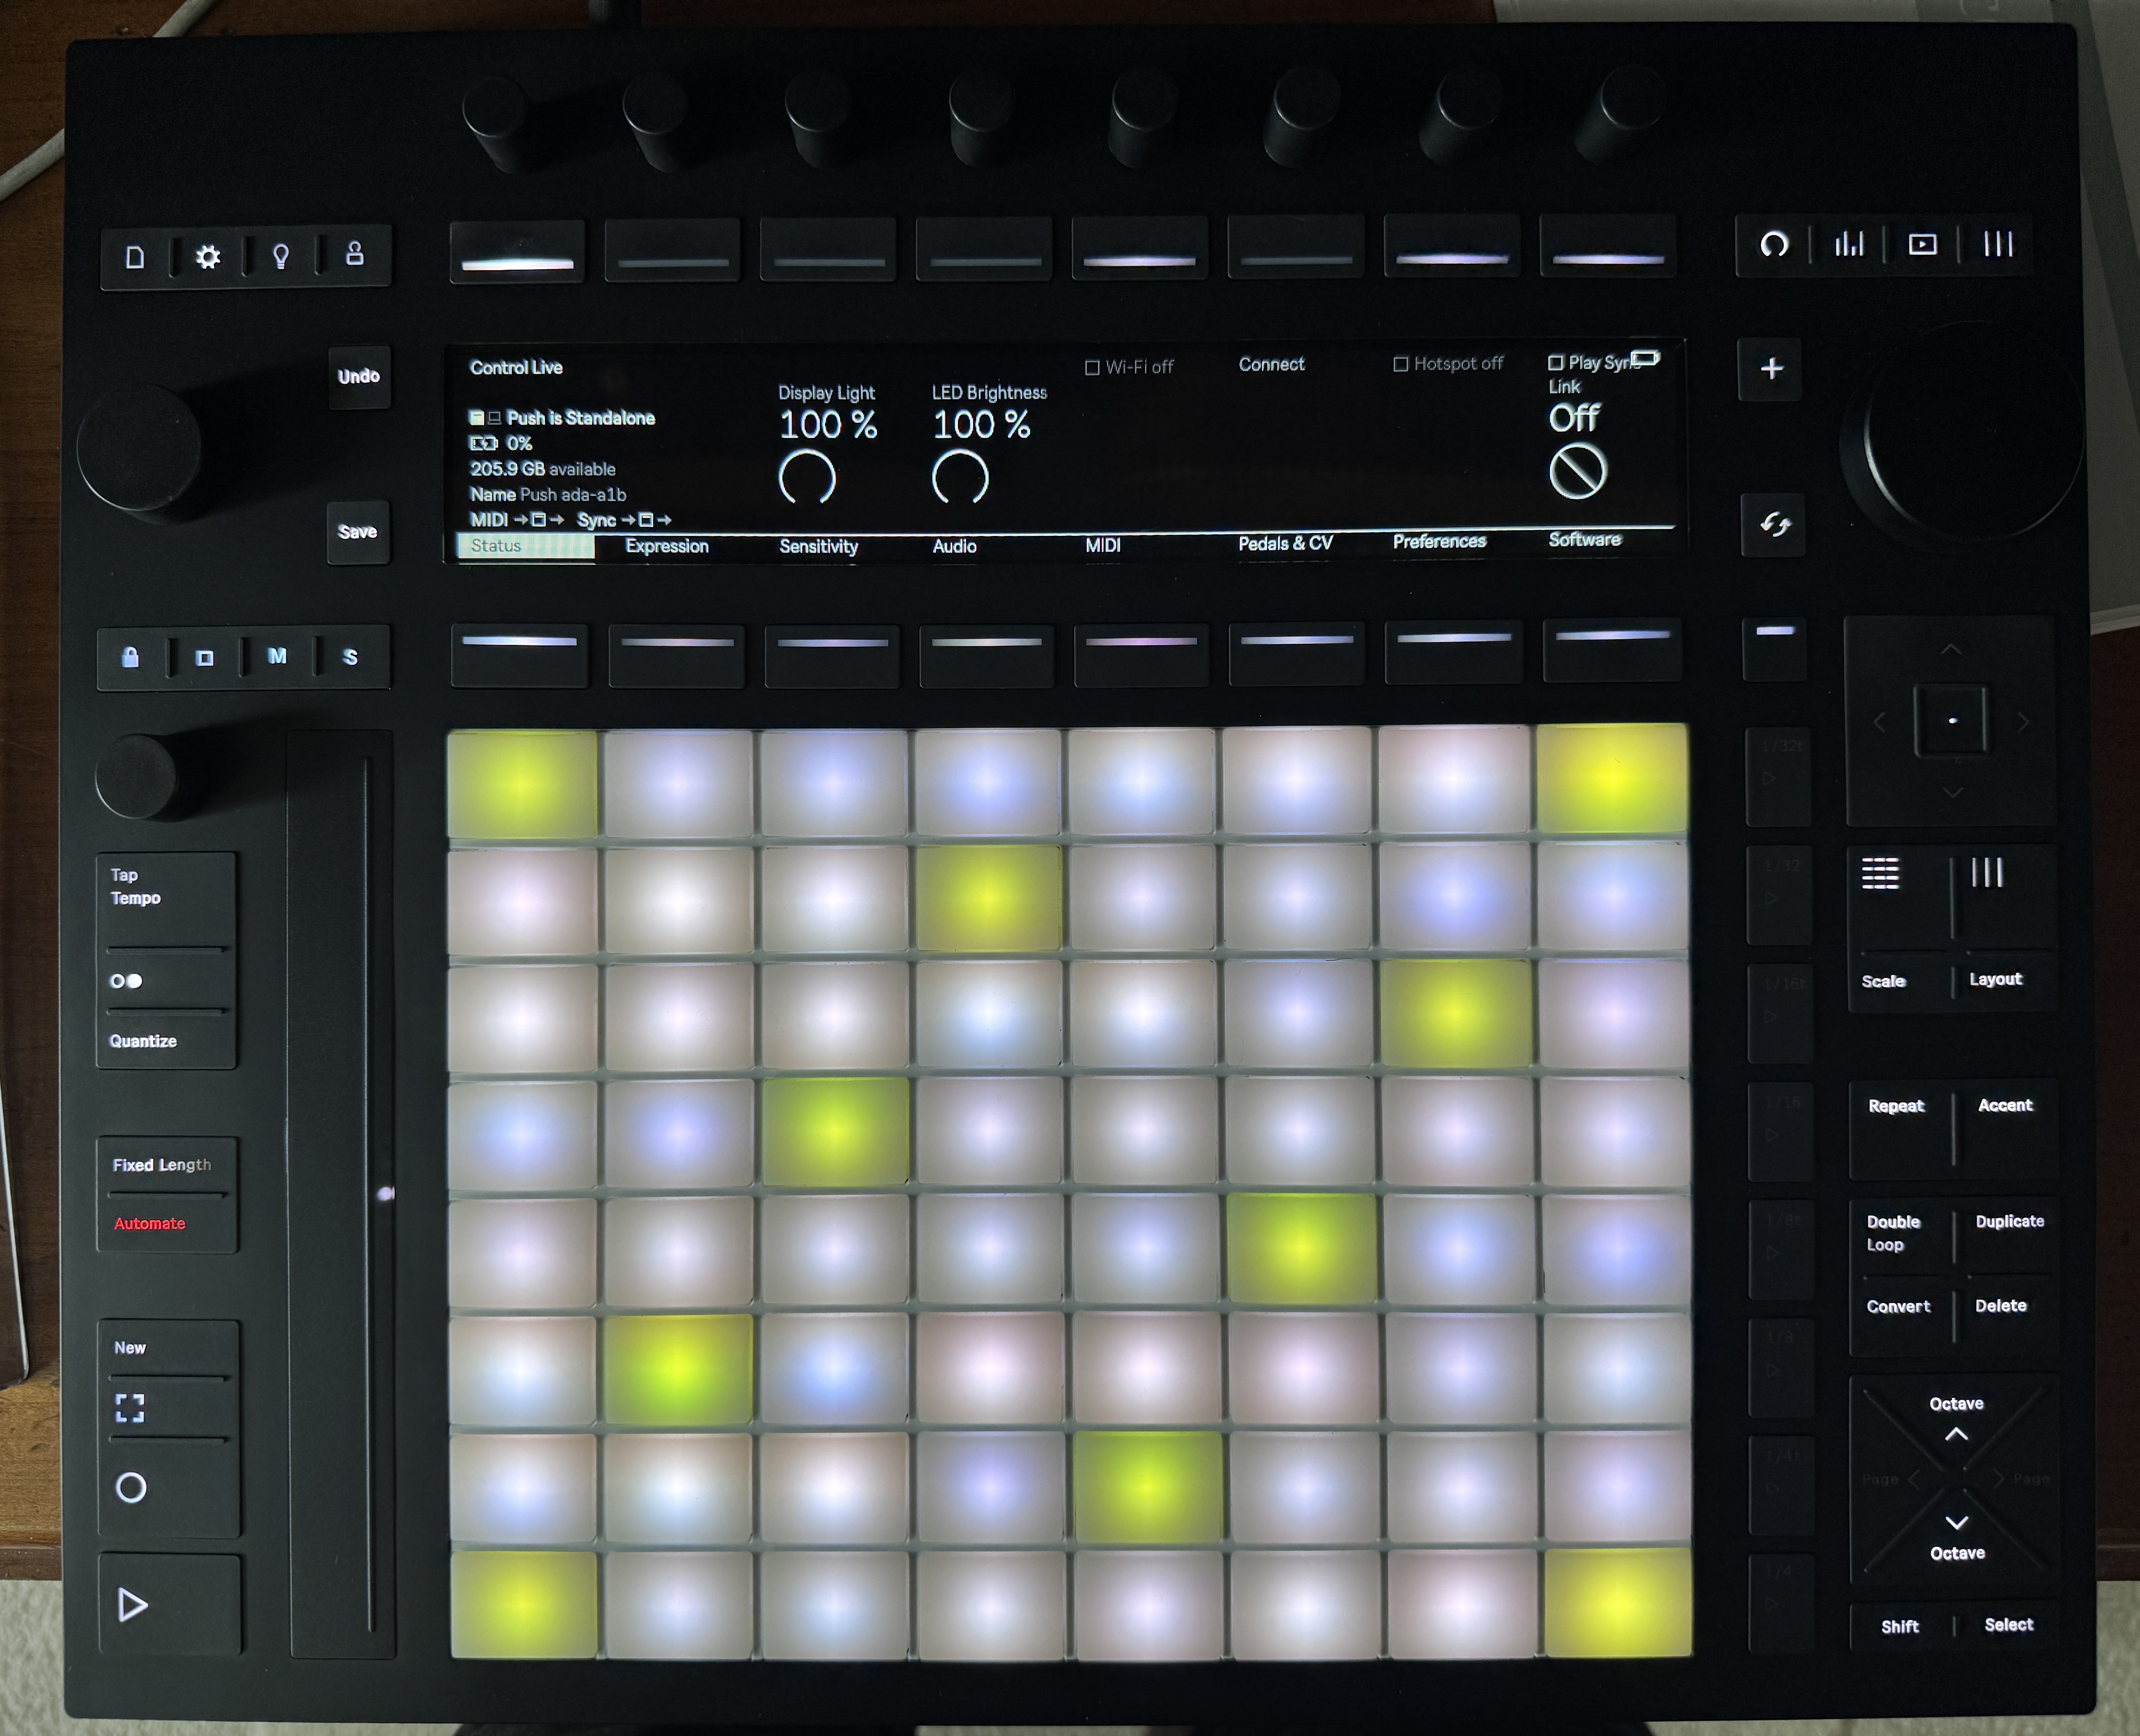Tap the battery icon next to 0%

(483, 443)
